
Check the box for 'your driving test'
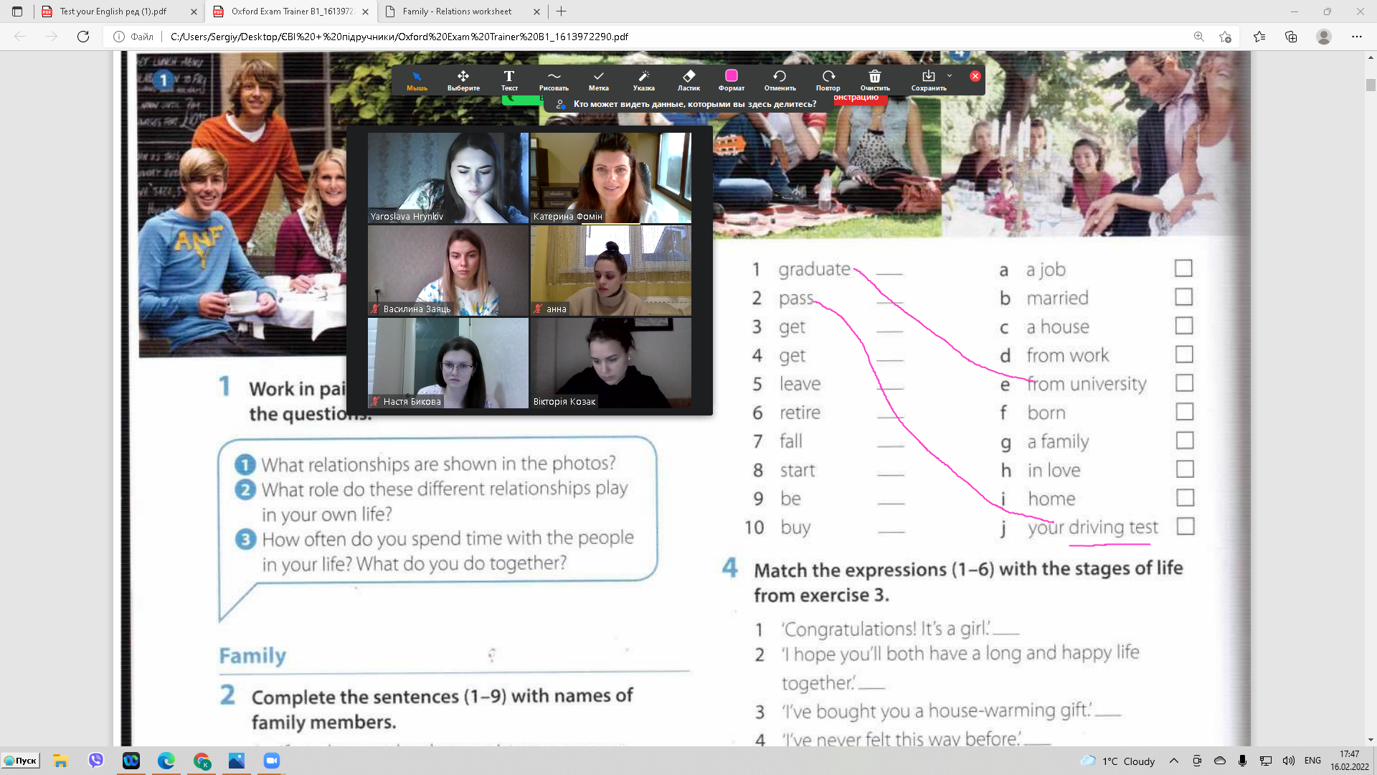pos(1185,526)
